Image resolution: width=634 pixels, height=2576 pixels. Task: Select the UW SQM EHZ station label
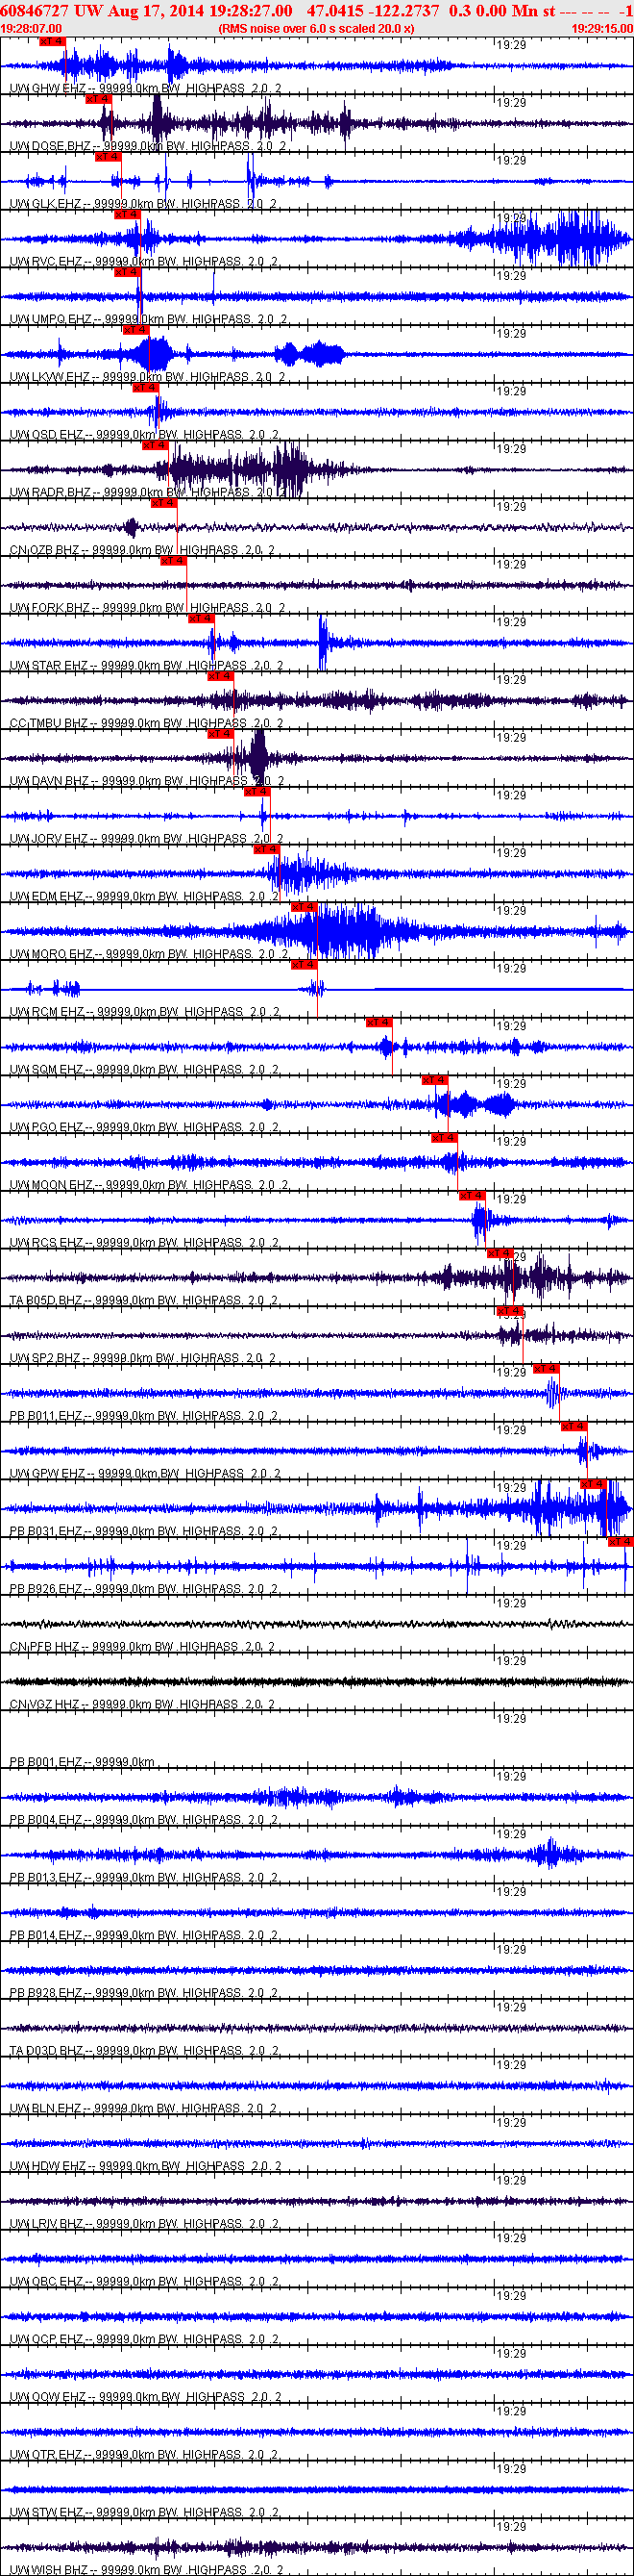click(x=144, y=1070)
